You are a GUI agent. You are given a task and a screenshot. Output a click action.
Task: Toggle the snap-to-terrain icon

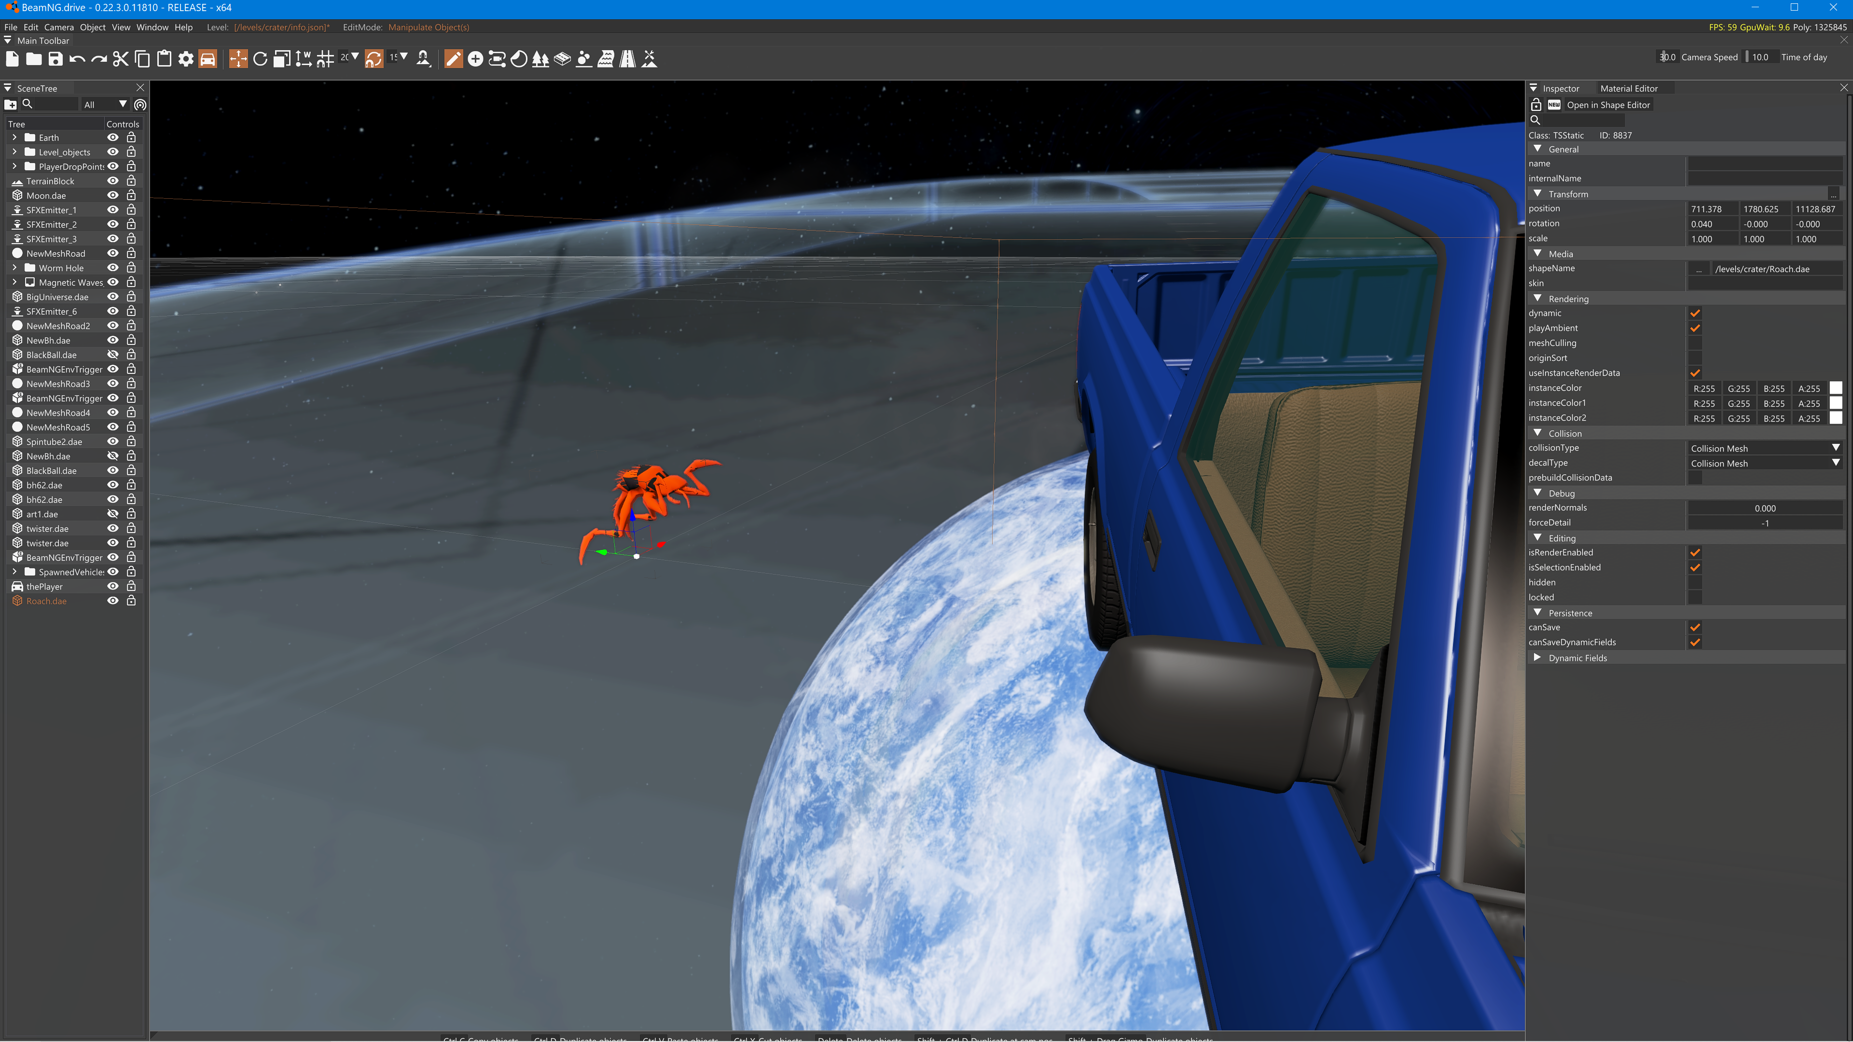[x=424, y=59]
